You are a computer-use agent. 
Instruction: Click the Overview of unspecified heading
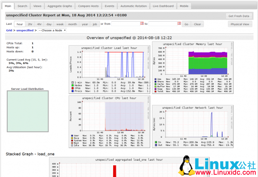(129, 38)
